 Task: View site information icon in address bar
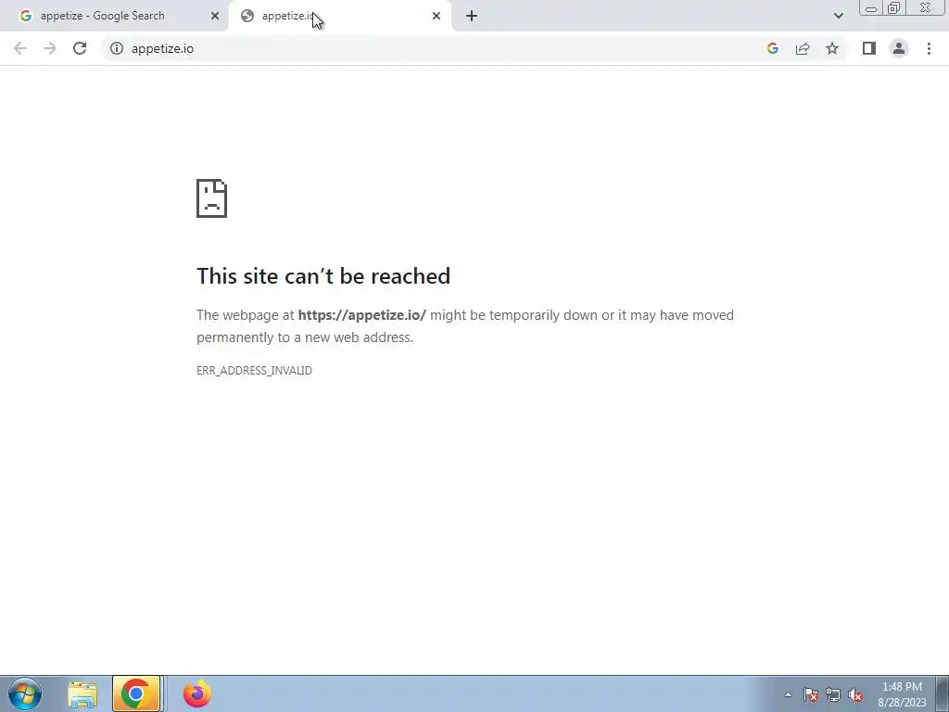(117, 48)
